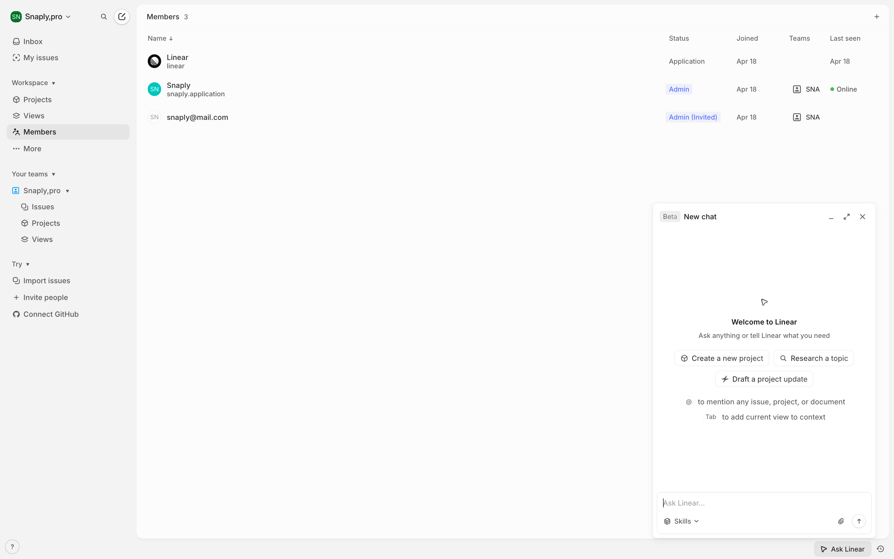
Task: Click Import issues
Action: point(68,281)
